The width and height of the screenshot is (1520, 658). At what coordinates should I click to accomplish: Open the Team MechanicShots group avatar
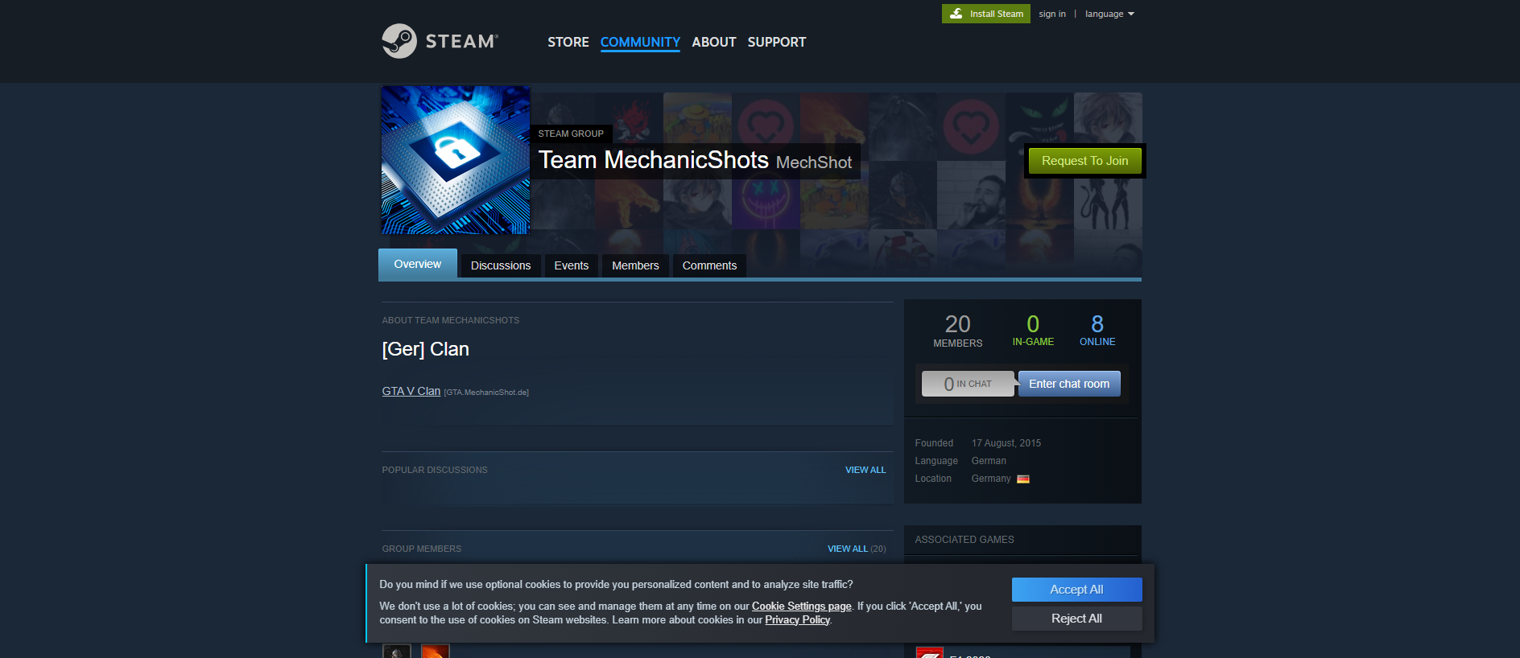point(456,160)
